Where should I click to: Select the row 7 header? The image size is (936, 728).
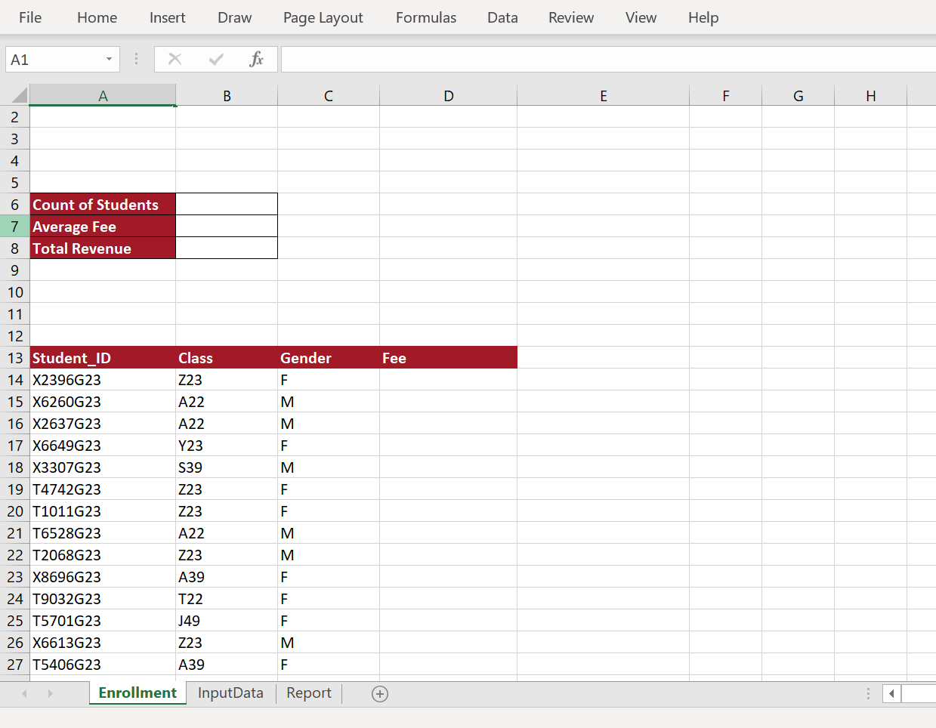coord(14,226)
